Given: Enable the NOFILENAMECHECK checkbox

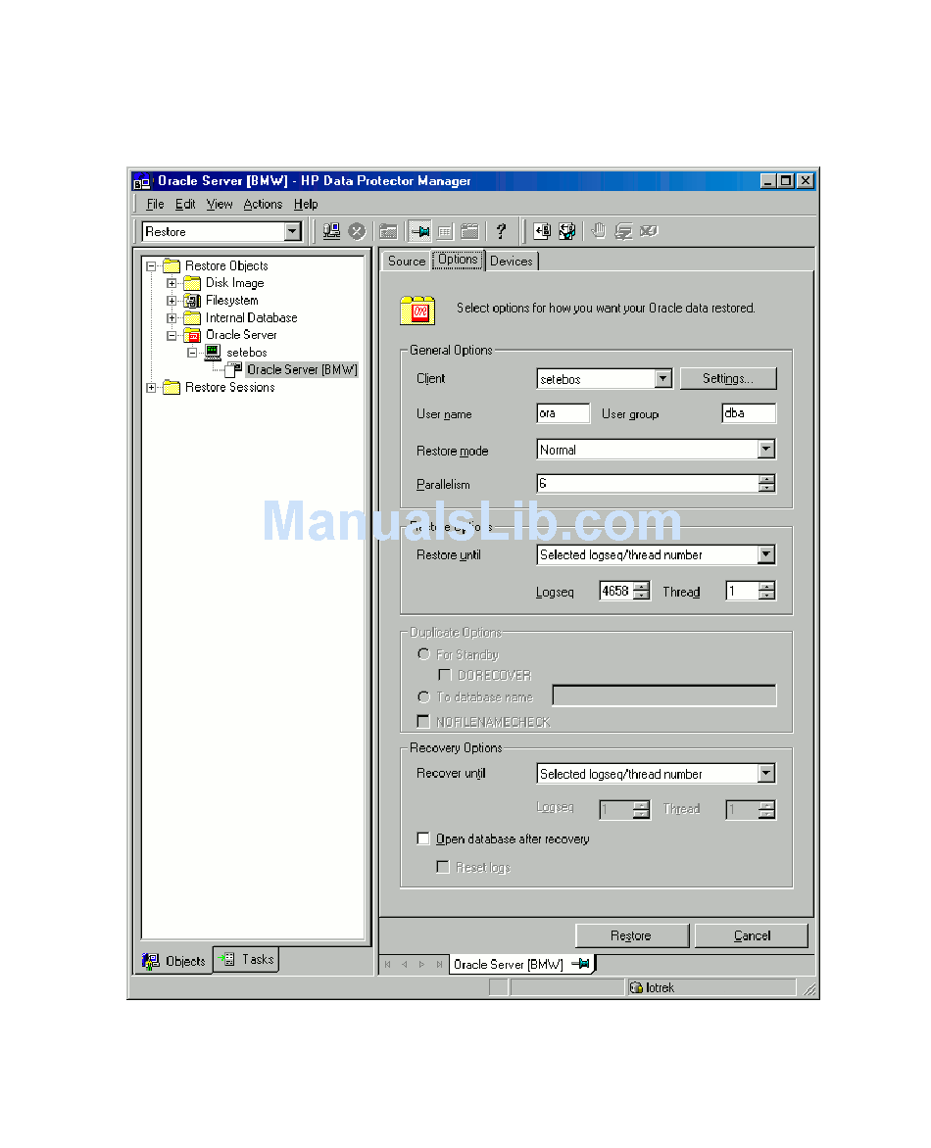Looking at the screenshot, I should click(422, 721).
